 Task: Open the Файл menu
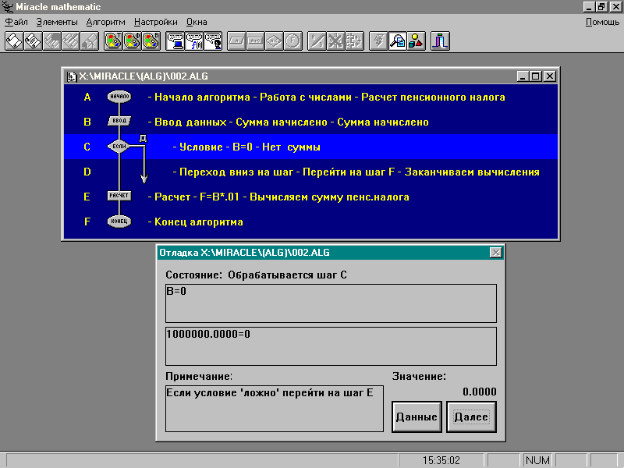point(16,22)
